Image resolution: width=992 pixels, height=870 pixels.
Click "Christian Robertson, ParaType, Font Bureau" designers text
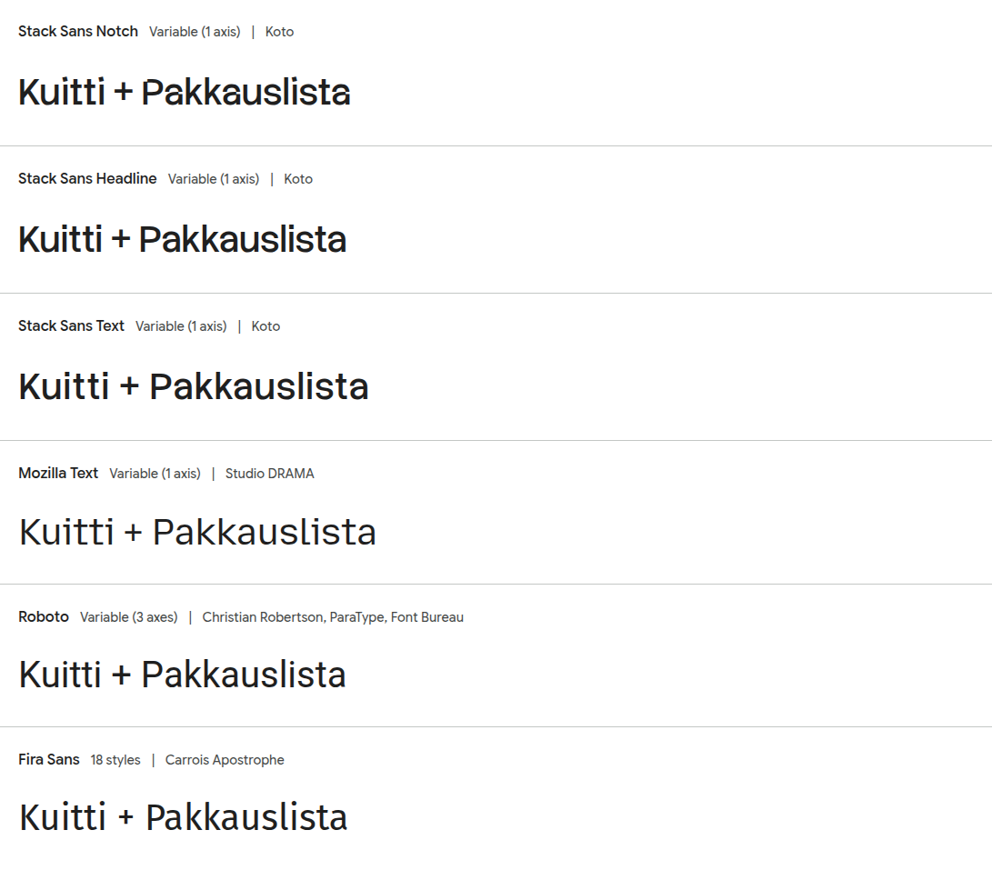click(x=333, y=617)
